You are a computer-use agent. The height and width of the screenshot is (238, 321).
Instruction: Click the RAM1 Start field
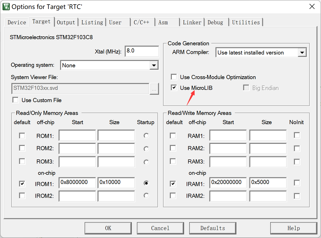pos(228,135)
